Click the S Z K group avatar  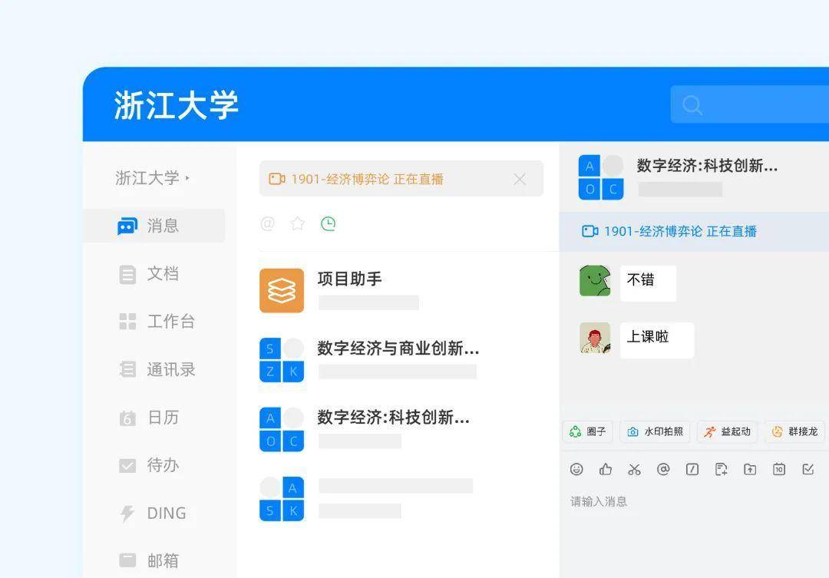coord(282,360)
